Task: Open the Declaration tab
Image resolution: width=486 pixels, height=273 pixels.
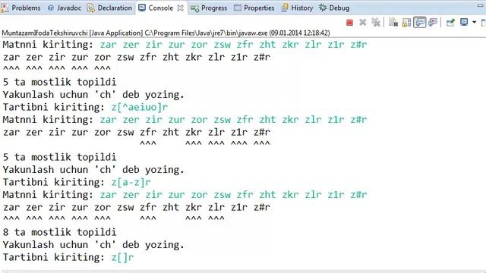Action: tap(109, 8)
